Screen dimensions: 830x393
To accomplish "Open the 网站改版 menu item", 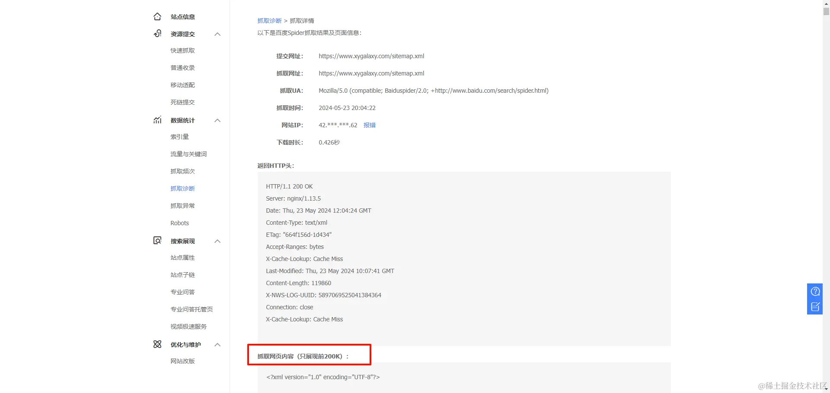I will click(183, 361).
